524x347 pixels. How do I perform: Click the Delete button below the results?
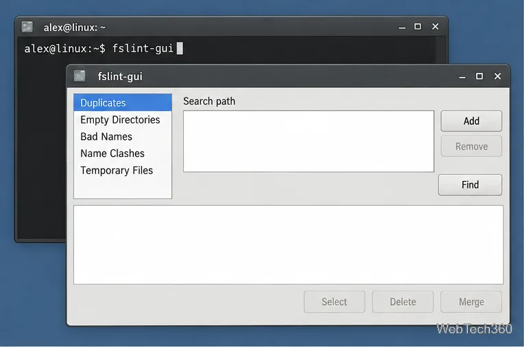(403, 302)
